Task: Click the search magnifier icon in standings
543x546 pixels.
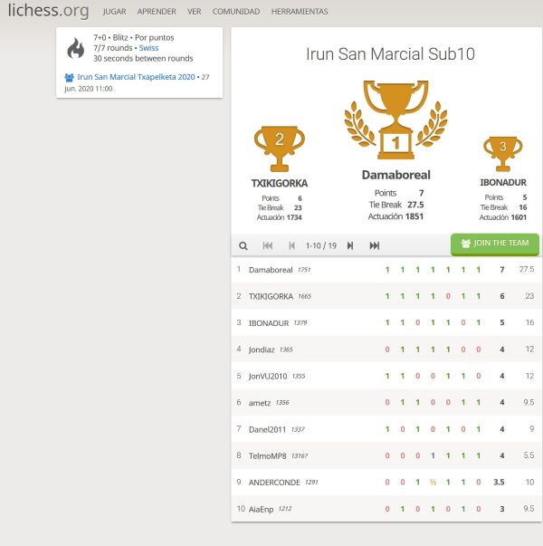Action: click(x=243, y=245)
